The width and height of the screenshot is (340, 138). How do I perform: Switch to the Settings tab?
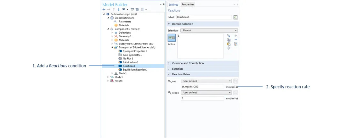173,4
